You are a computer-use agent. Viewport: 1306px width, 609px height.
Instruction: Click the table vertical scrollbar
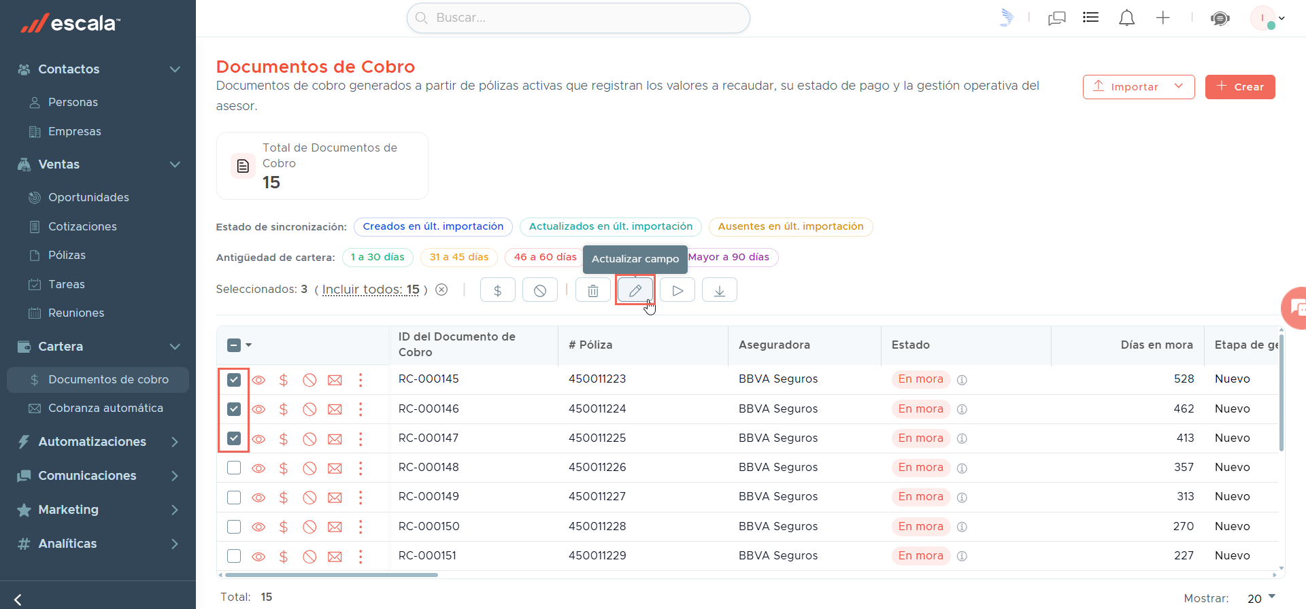(x=1282, y=393)
